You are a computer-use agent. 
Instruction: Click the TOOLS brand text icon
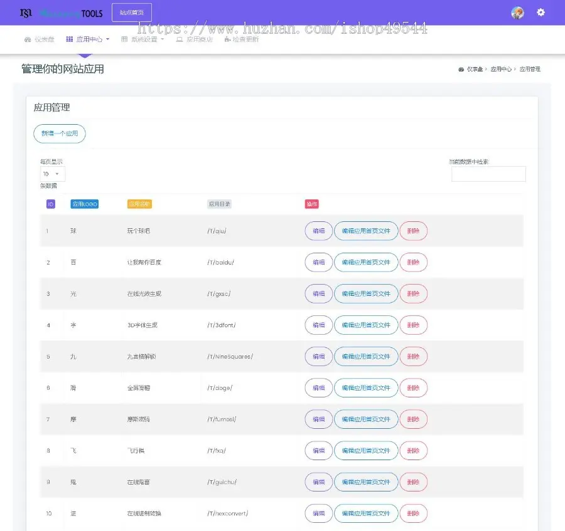[x=92, y=13]
